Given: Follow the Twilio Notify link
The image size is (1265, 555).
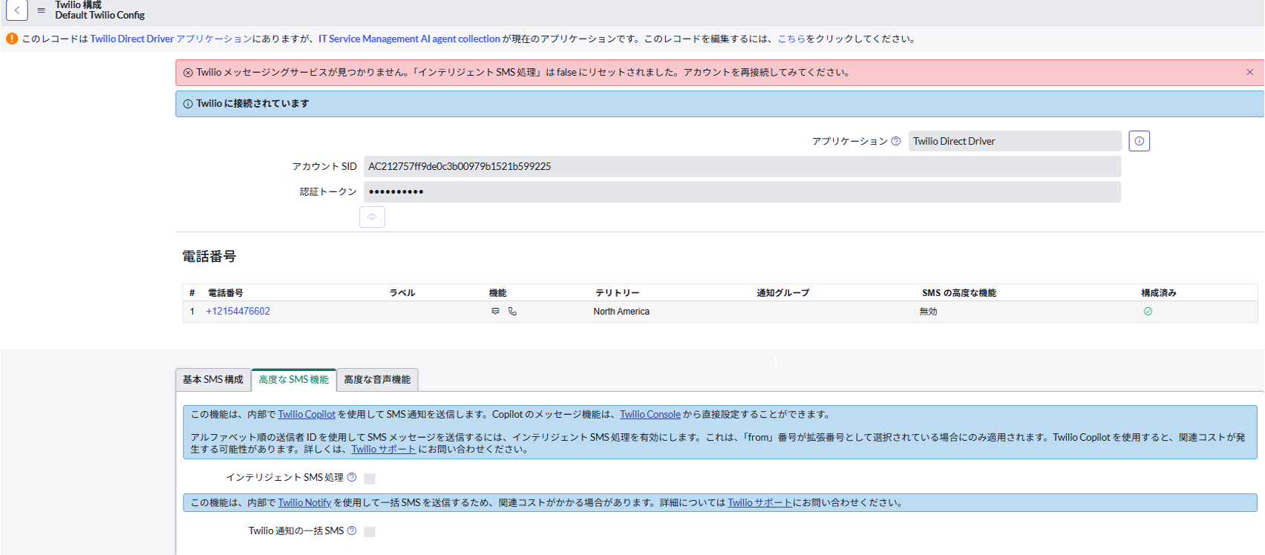Looking at the screenshot, I should [x=304, y=502].
